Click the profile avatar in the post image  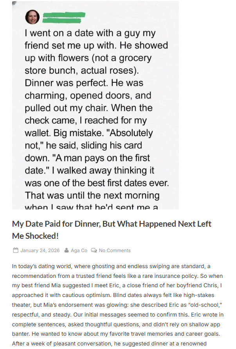click(32, 17)
